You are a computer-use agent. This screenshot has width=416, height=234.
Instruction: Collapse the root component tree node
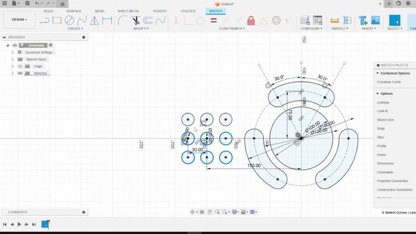[7, 45]
